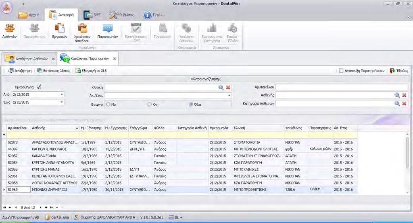
Task: Expand the Ακ.Έτος combo box
Action: pyautogui.click(x=229, y=96)
